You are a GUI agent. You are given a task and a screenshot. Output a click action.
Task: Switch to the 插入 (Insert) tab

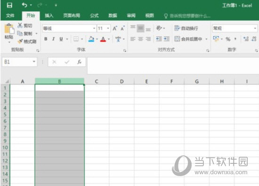pos(49,16)
